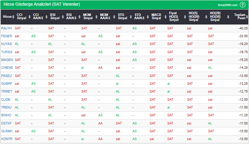The image size is (249, 144).
Task: Open the finnet2000.com link
Action: tap(227, 5)
